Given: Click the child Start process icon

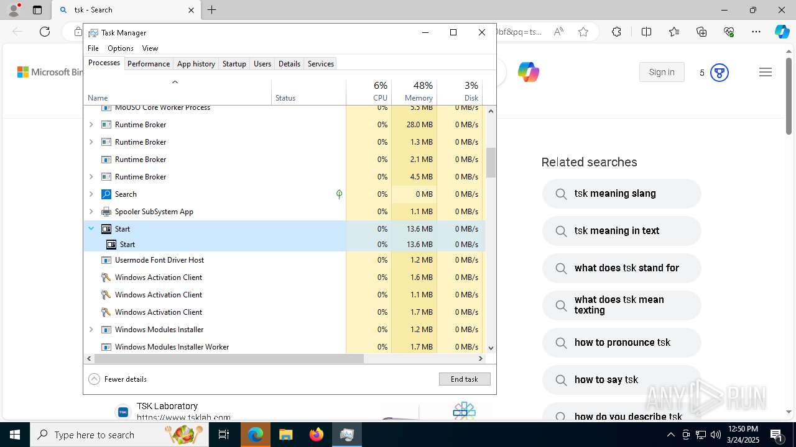Looking at the screenshot, I should pyautogui.click(x=111, y=245).
